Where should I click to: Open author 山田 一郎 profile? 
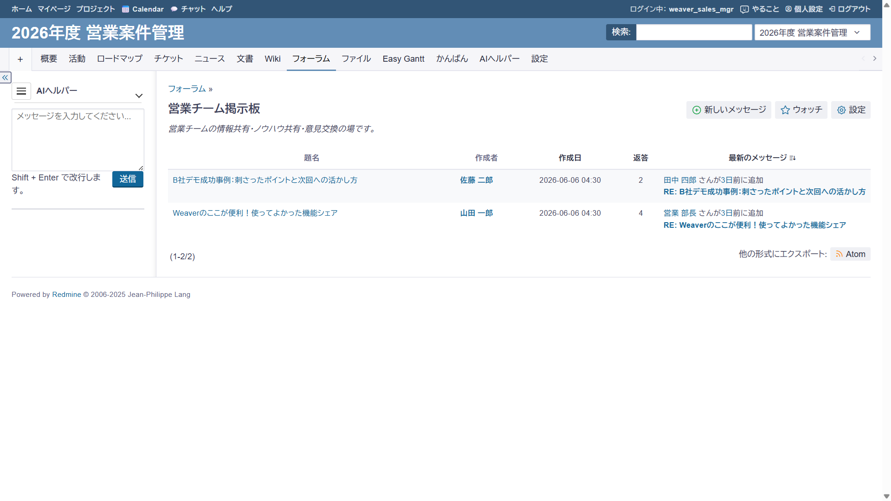[x=477, y=213]
